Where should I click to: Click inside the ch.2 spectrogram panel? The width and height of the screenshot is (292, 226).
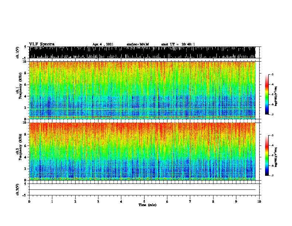coord(142,151)
